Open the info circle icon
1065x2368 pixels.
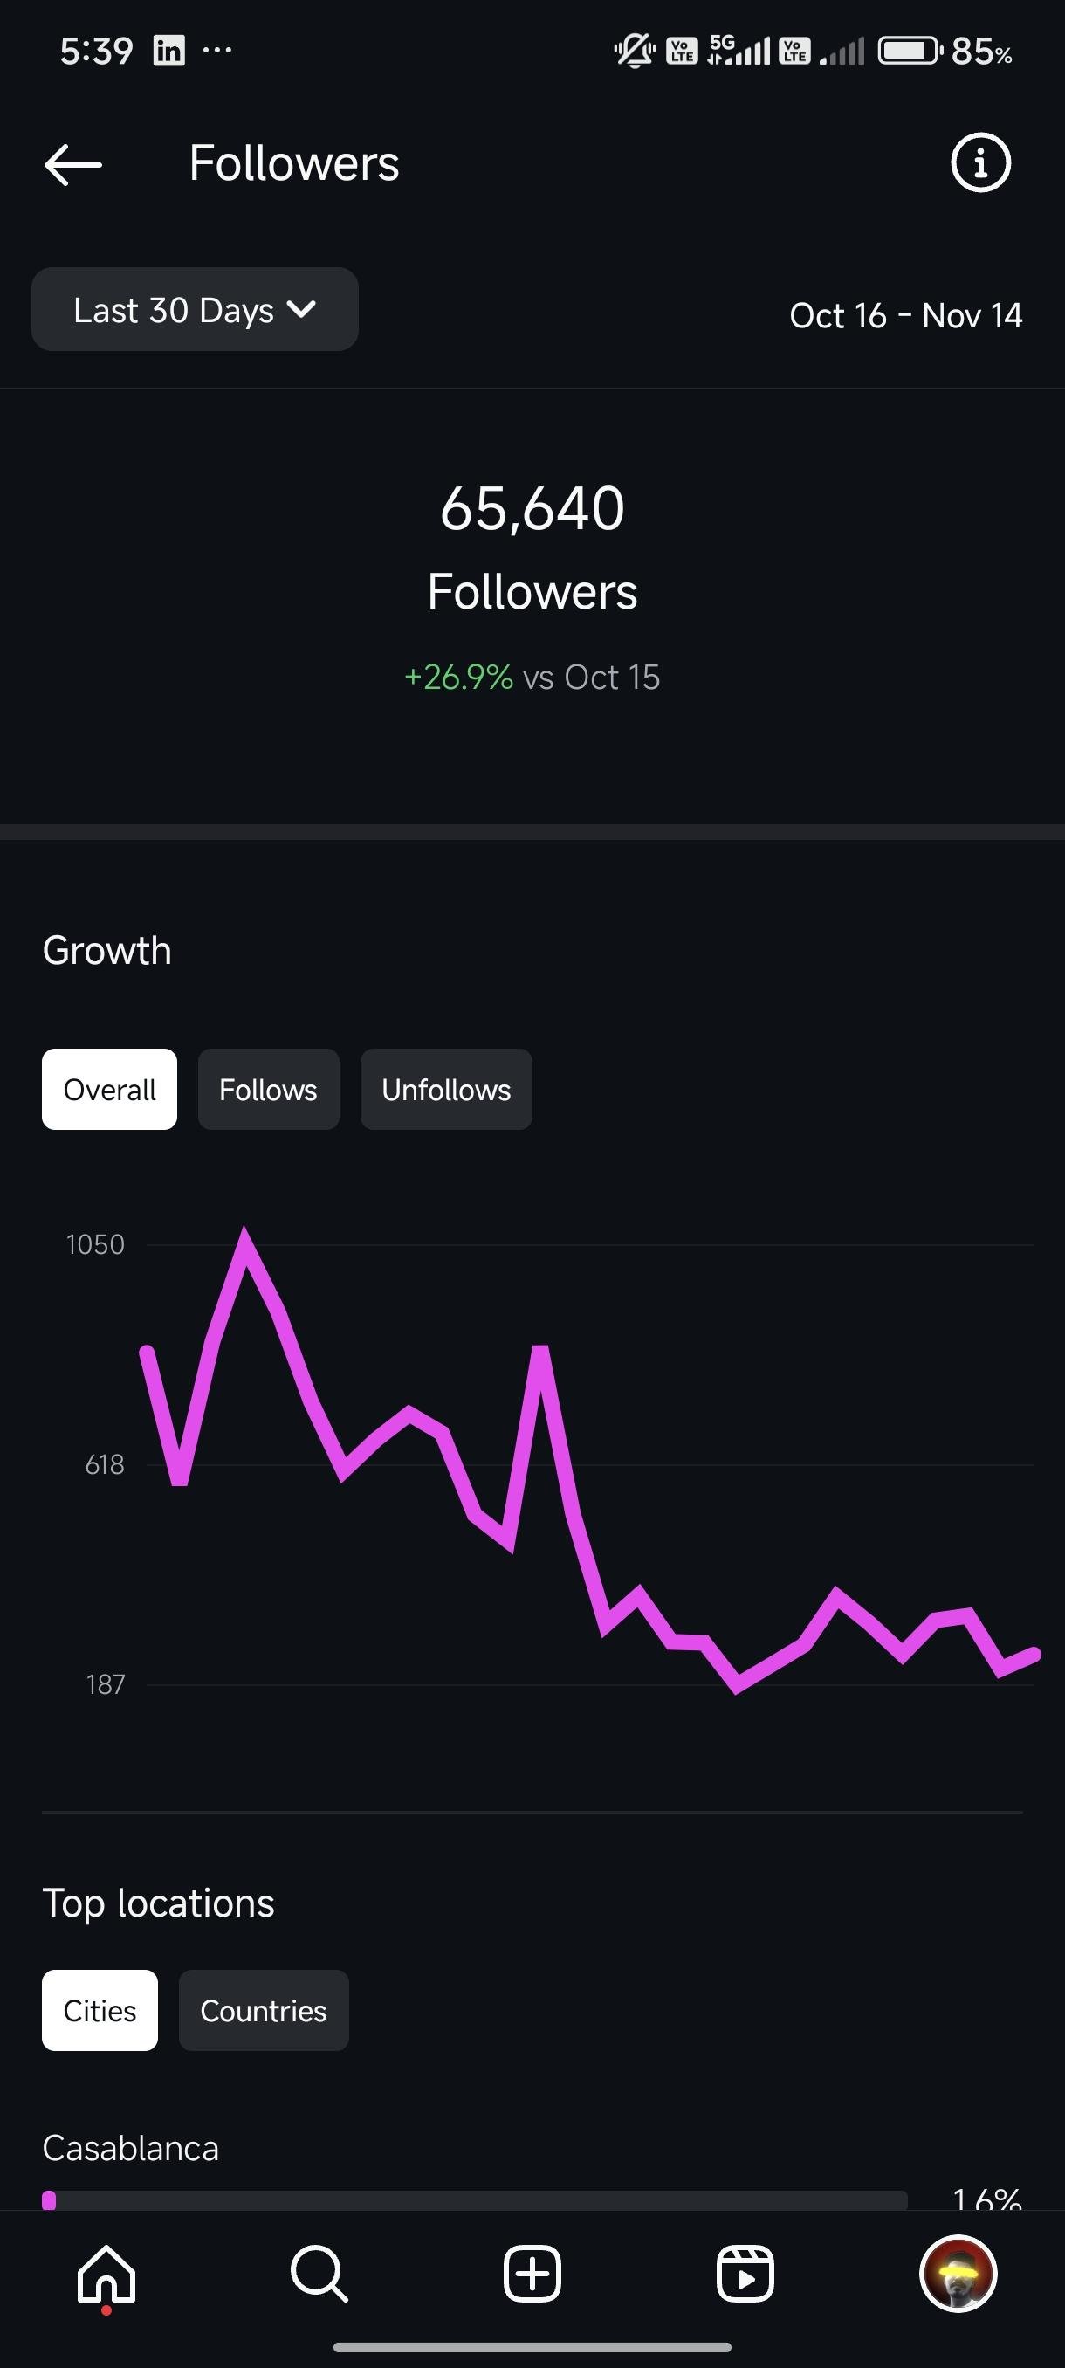pyautogui.click(x=979, y=162)
